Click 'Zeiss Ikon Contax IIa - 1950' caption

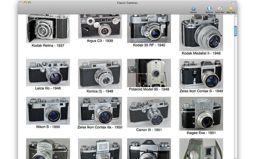coord(100,128)
